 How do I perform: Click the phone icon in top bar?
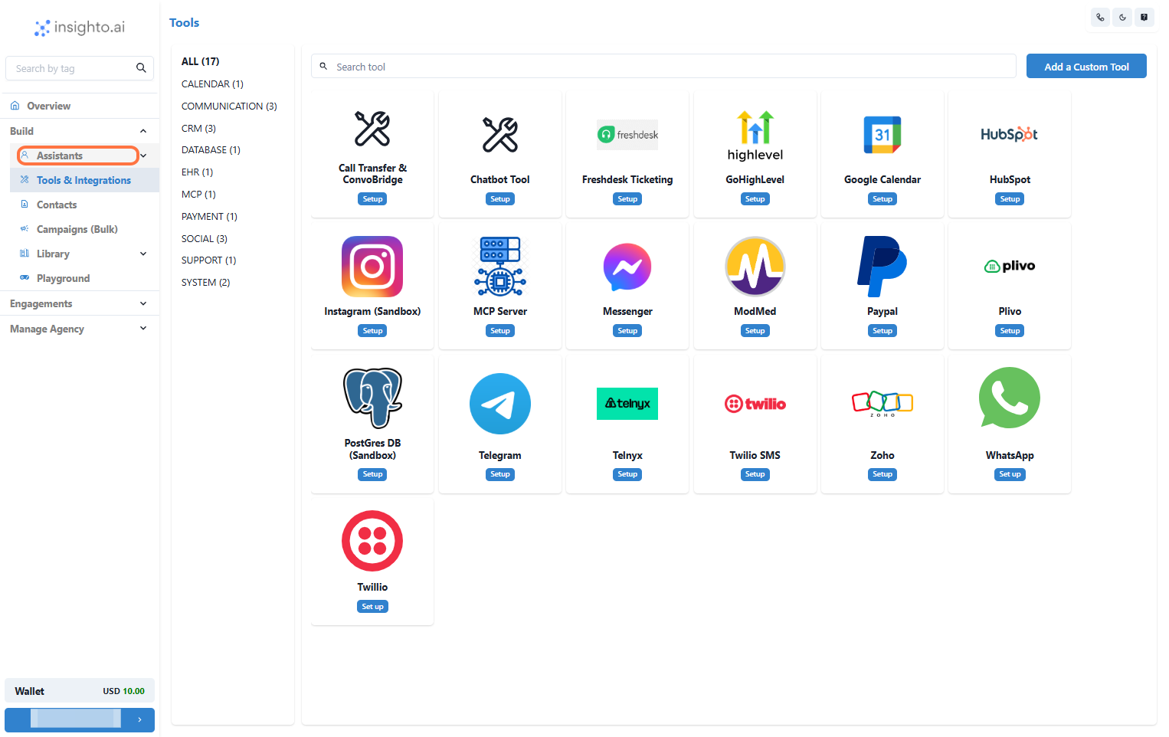pos(1100,17)
